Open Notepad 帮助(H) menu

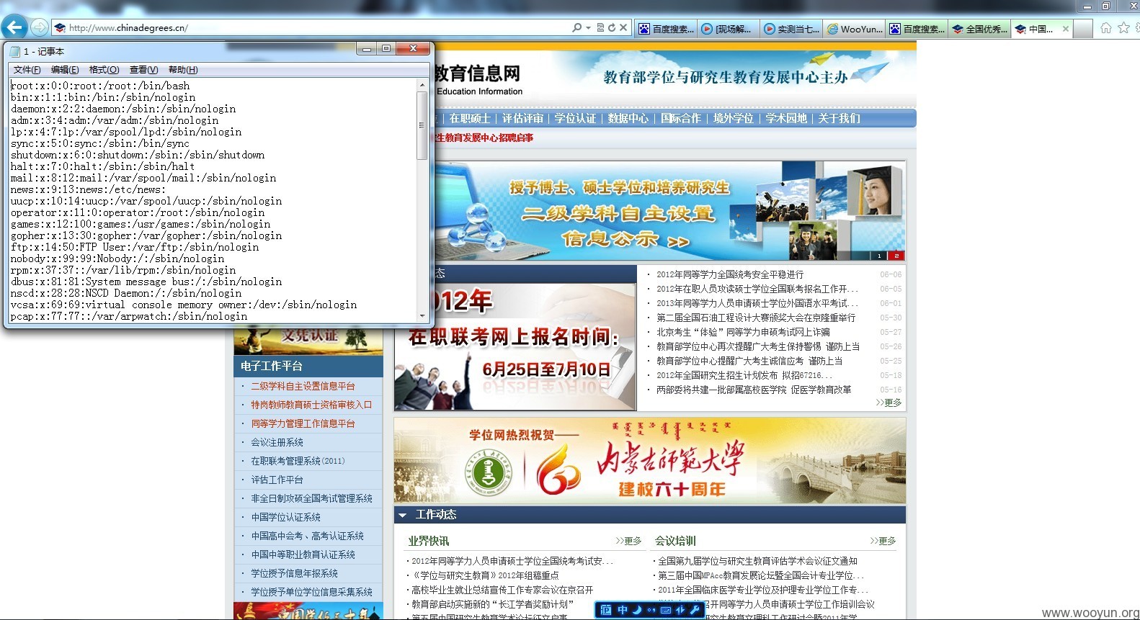click(183, 70)
